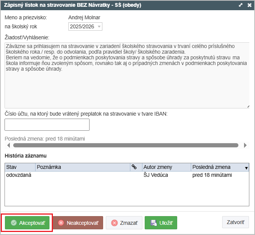Click the red X icon on Neakceptovať
This screenshot has width=255, height=235.
61,223
